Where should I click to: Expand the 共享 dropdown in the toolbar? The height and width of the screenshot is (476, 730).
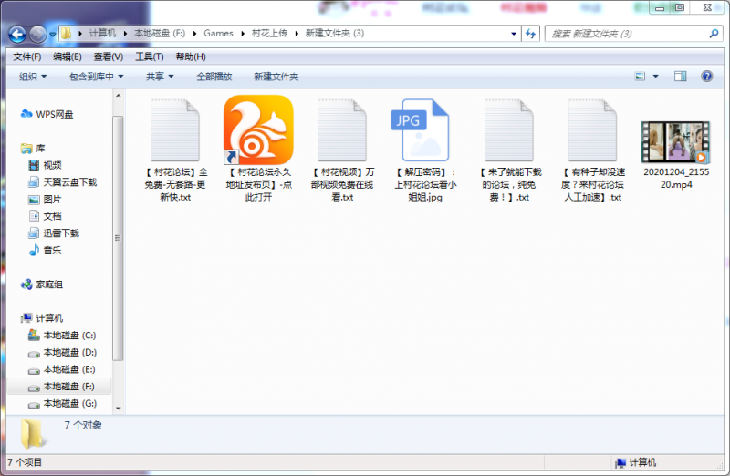pos(161,77)
